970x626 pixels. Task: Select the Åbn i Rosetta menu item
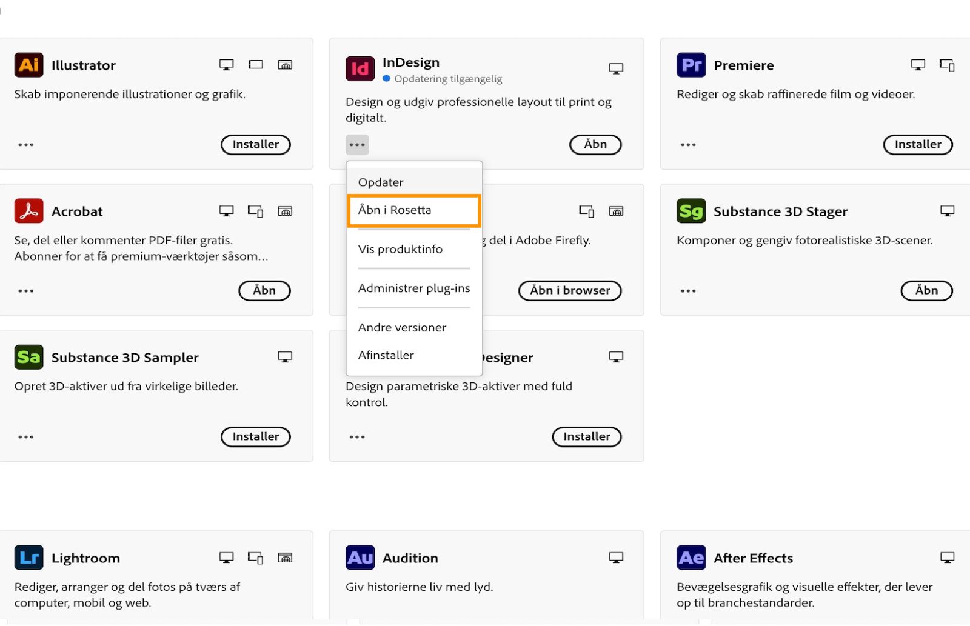[414, 210]
